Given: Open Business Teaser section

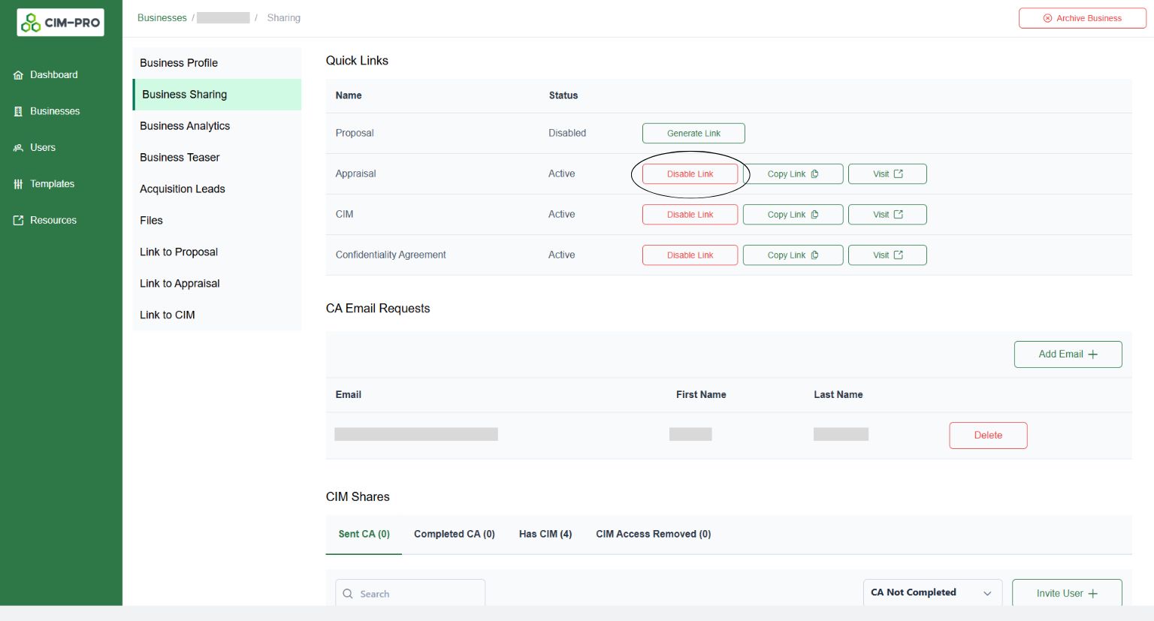Looking at the screenshot, I should (217, 158).
